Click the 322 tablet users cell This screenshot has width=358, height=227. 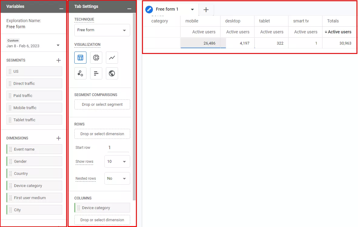[x=272, y=43]
